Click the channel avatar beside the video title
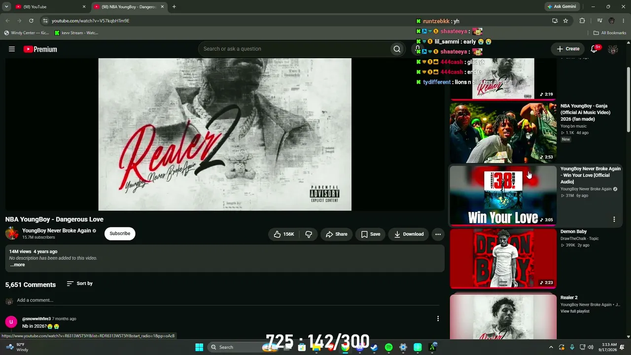631x355 pixels. (x=12, y=234)
